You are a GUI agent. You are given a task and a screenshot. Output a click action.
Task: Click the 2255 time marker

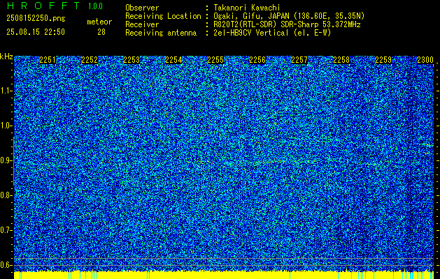click(x=215, y=60)
